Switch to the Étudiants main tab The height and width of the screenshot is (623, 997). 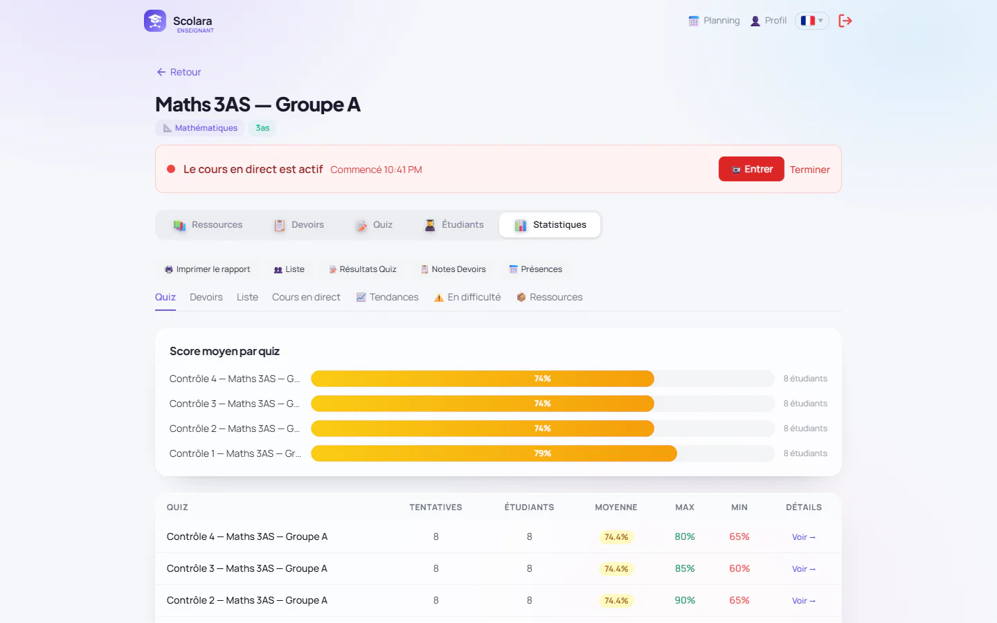coord(454,225)
